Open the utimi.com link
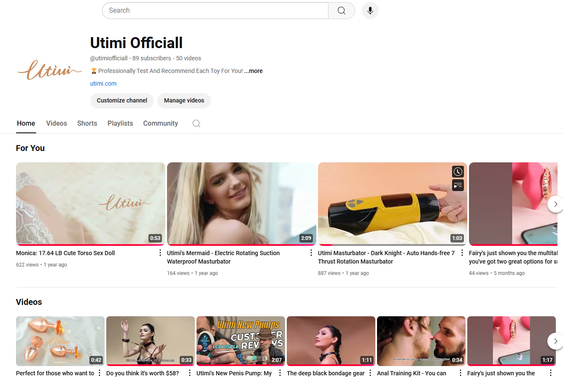 click(x=103, y=83)
